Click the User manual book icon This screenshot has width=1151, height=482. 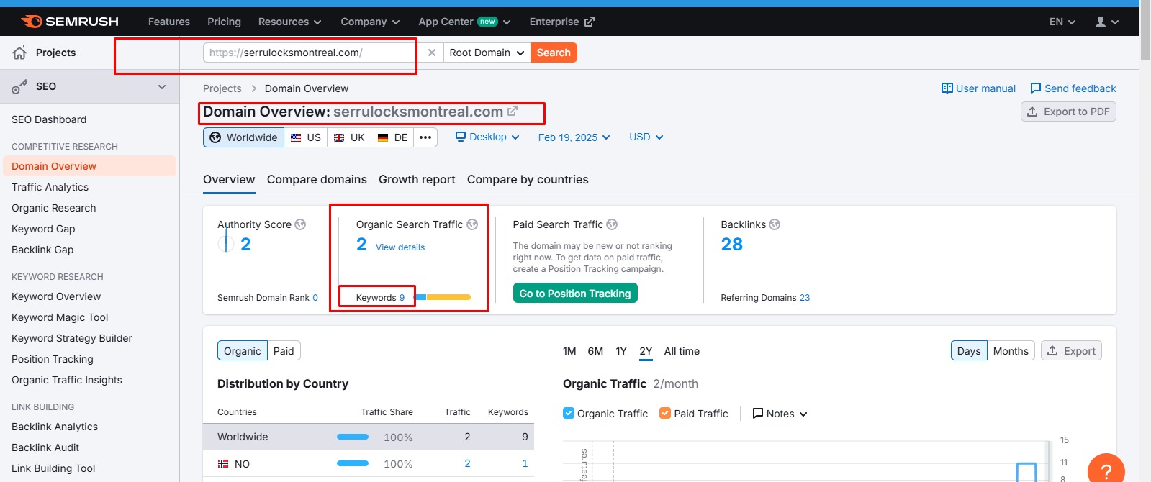coord(947,88)
